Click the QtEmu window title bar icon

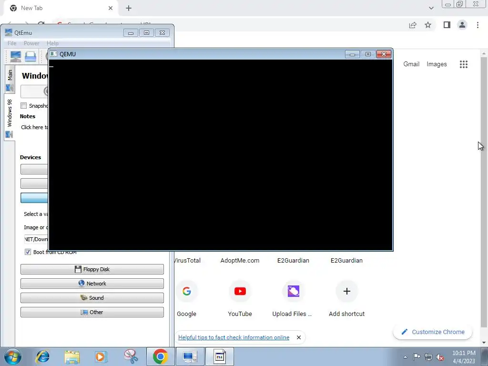[9, 32]
